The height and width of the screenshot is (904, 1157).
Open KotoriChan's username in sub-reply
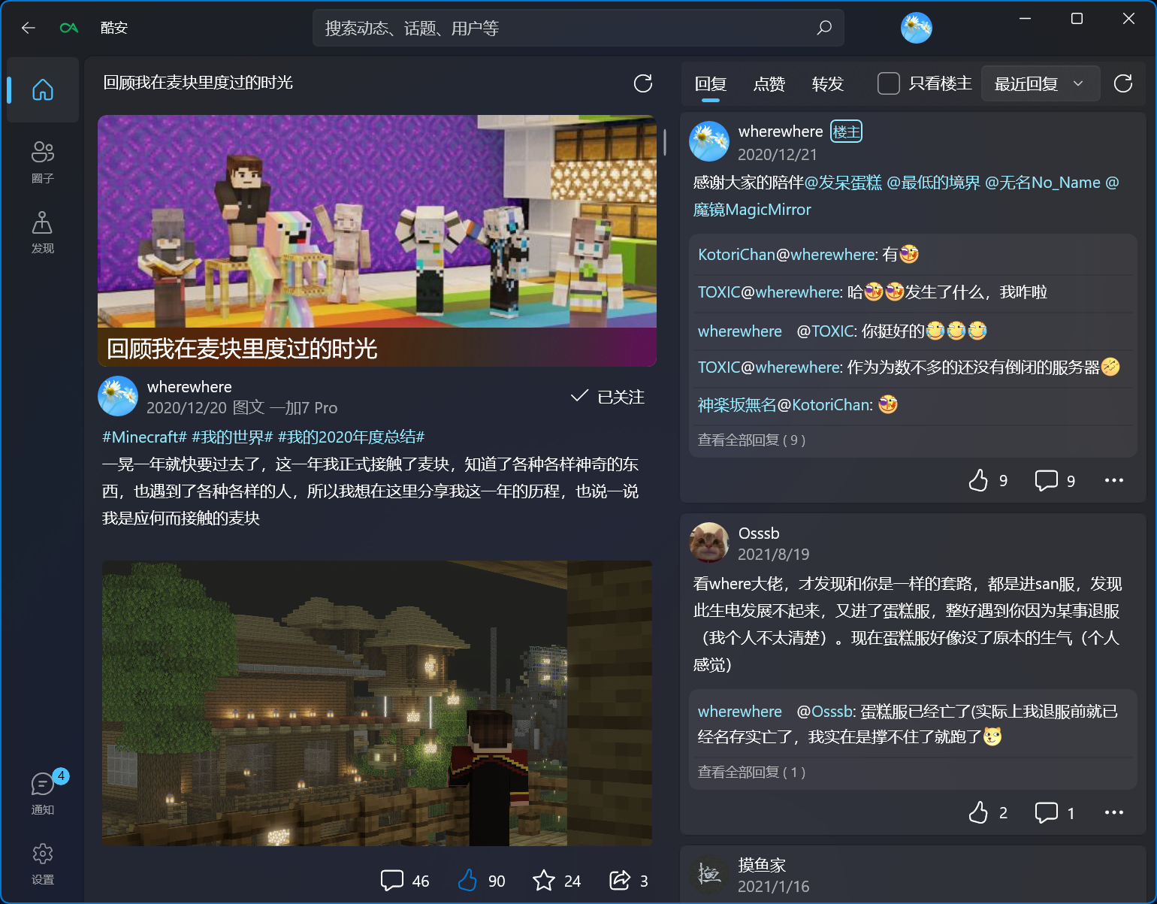736,255
